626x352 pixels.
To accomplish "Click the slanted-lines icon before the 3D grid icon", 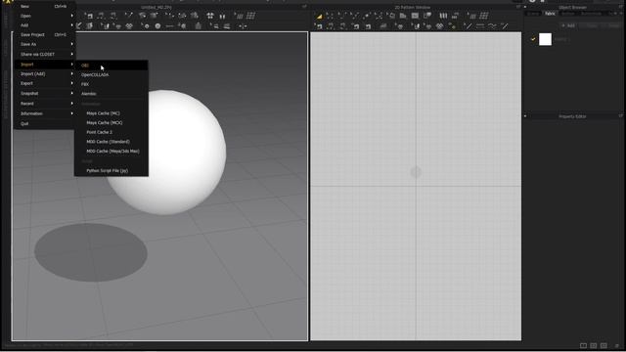I will [239, 16].
